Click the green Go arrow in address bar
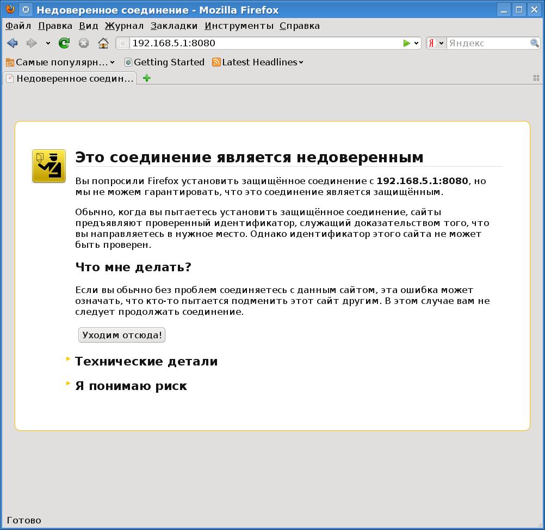Screen dimensions: 545x530 click(406, 43)
